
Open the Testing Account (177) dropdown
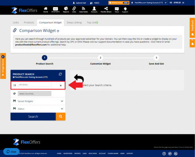click(149, 3)
